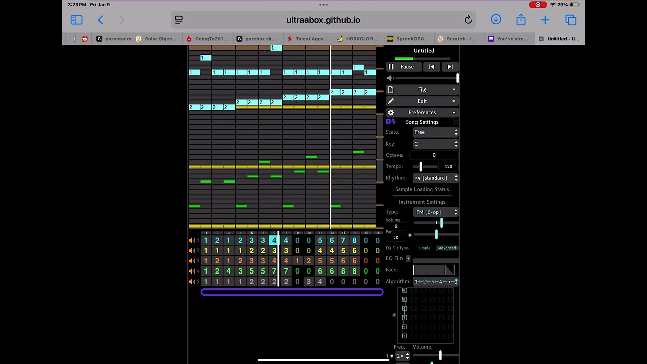Mute the fifth grey channel speaker icon
The image size is (647, 364).
coord(192,282)
